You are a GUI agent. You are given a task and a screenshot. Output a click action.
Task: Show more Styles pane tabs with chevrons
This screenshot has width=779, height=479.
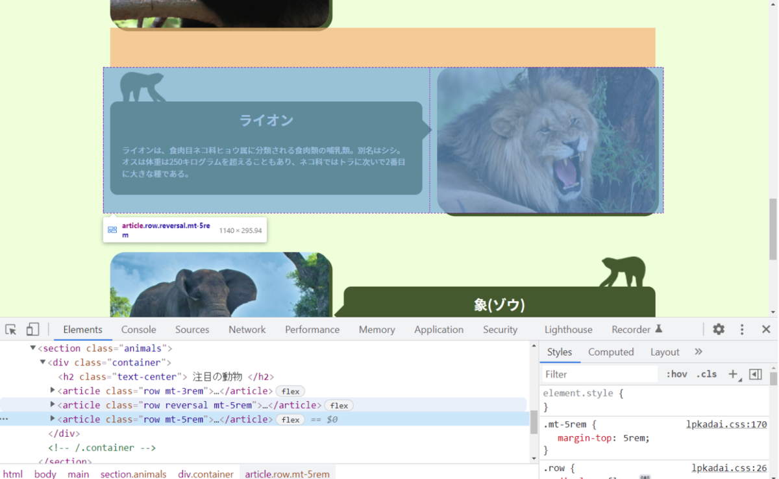(699, 352)
